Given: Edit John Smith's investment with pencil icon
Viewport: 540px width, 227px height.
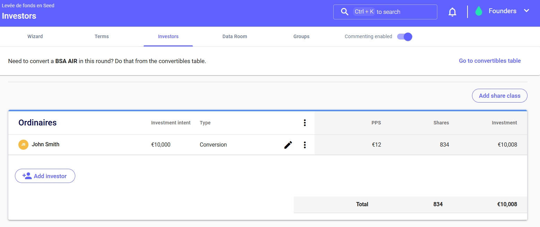Looking at the screenshot, I should pos(288,145).
